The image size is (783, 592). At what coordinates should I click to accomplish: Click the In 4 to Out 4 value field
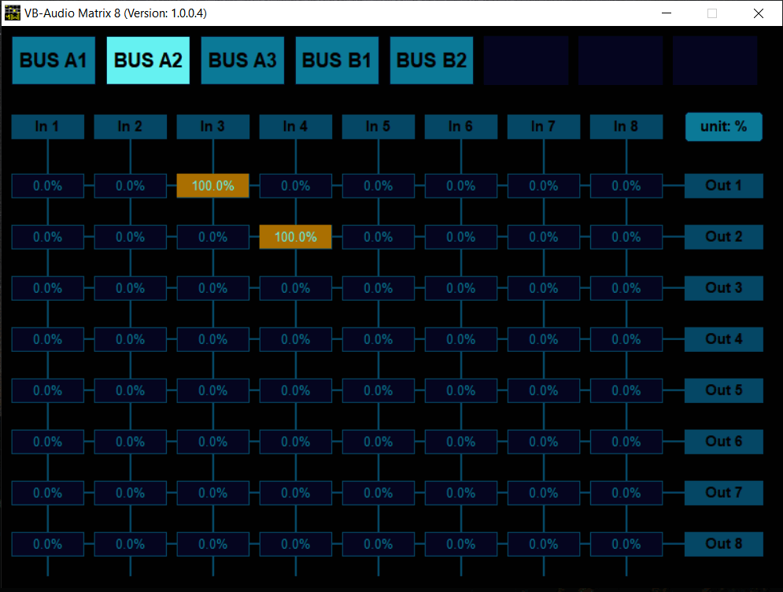click(x=295, y=339)
